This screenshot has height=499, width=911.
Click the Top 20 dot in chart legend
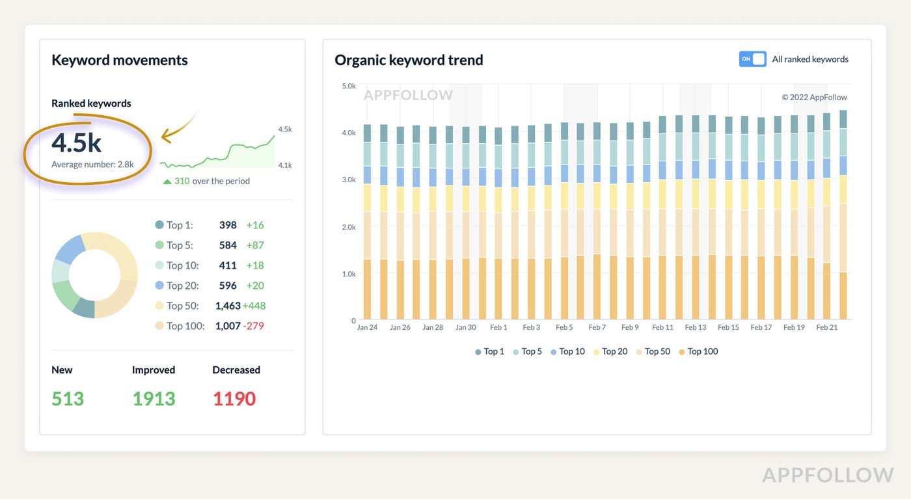(596, 352)
